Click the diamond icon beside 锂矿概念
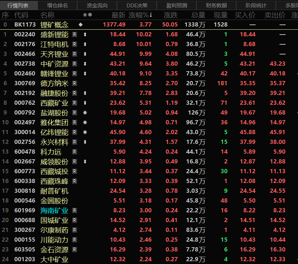 81,24
